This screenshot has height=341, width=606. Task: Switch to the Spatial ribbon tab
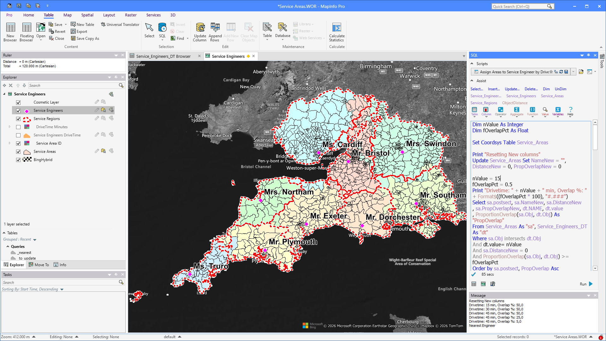[87, 15]
